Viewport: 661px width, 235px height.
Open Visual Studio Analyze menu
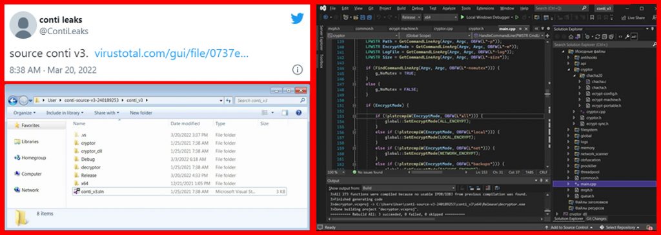(449, 8)
